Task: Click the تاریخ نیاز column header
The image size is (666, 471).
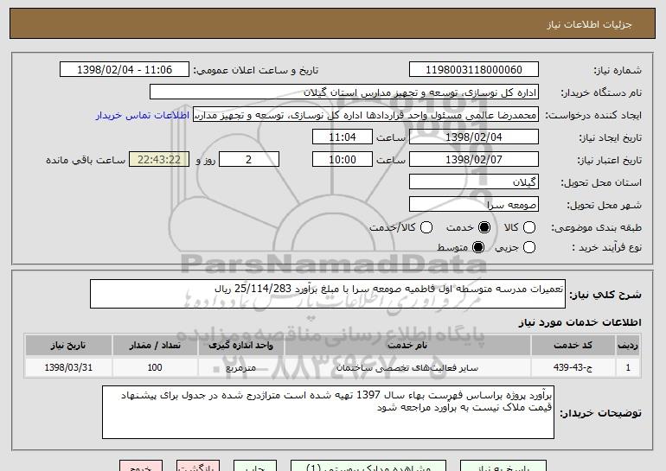Action: pyautogui.click(x=68, y=346)
